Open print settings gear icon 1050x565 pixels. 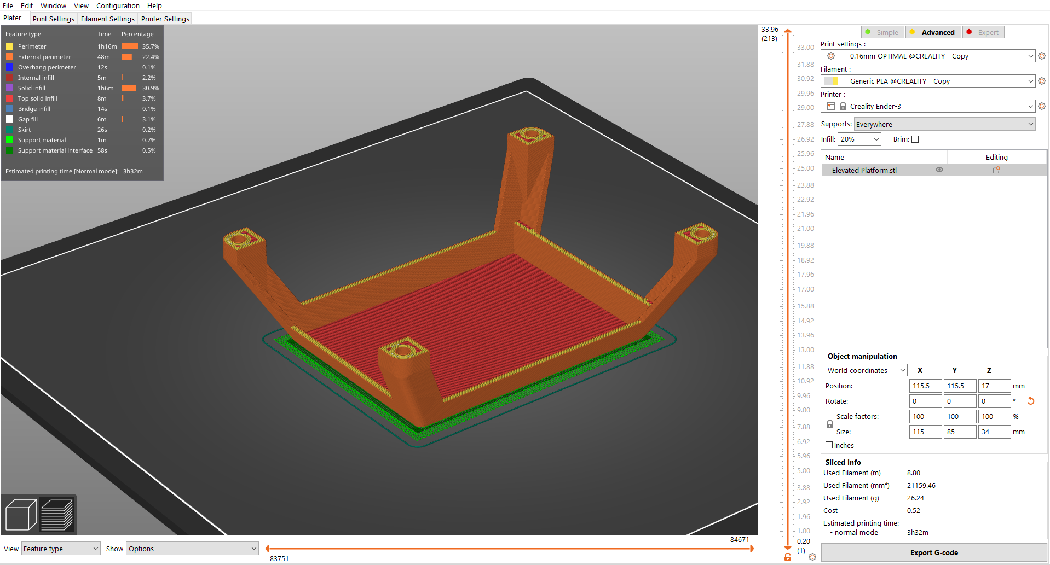click(1042, 56)
